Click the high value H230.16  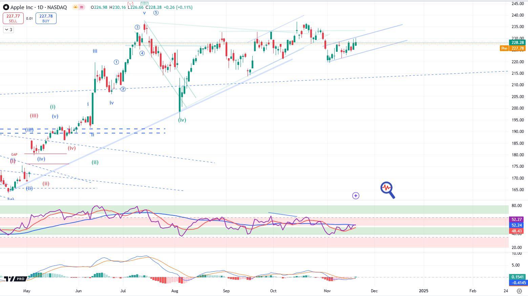pyautogui.click(x=118, y=7)
